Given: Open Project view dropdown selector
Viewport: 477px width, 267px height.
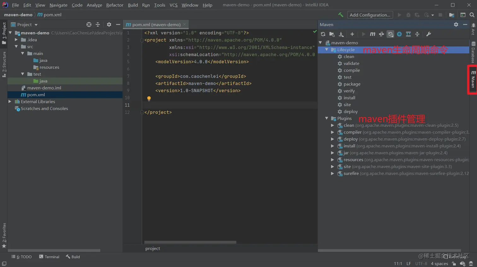Looking at the screenshot, I should point(24,25).
